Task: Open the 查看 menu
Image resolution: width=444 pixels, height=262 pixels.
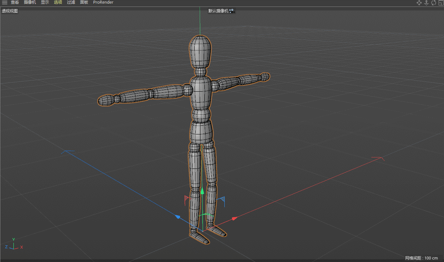Action: 15,3
